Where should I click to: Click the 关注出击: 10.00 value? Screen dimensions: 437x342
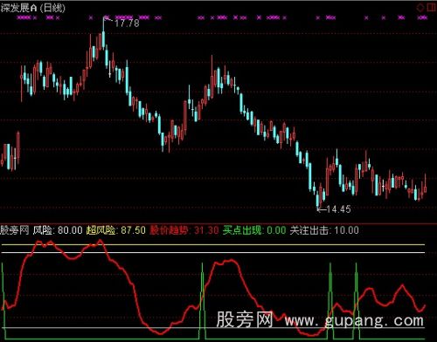click(x=324, y=230)
